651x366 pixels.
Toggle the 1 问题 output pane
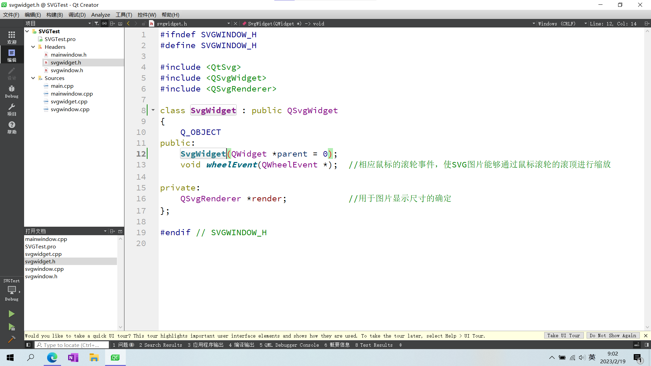pos(123,345)
